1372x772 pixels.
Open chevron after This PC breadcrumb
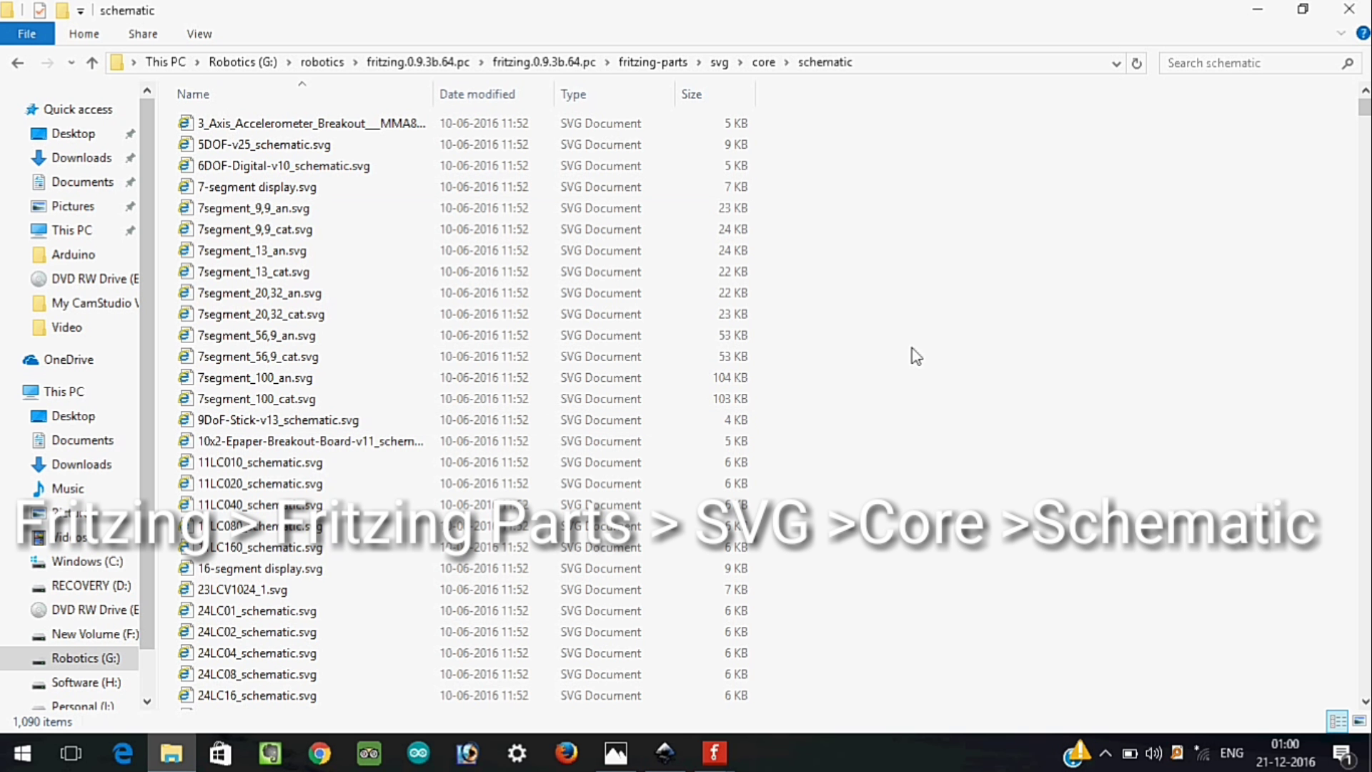[x=197, y=63]
